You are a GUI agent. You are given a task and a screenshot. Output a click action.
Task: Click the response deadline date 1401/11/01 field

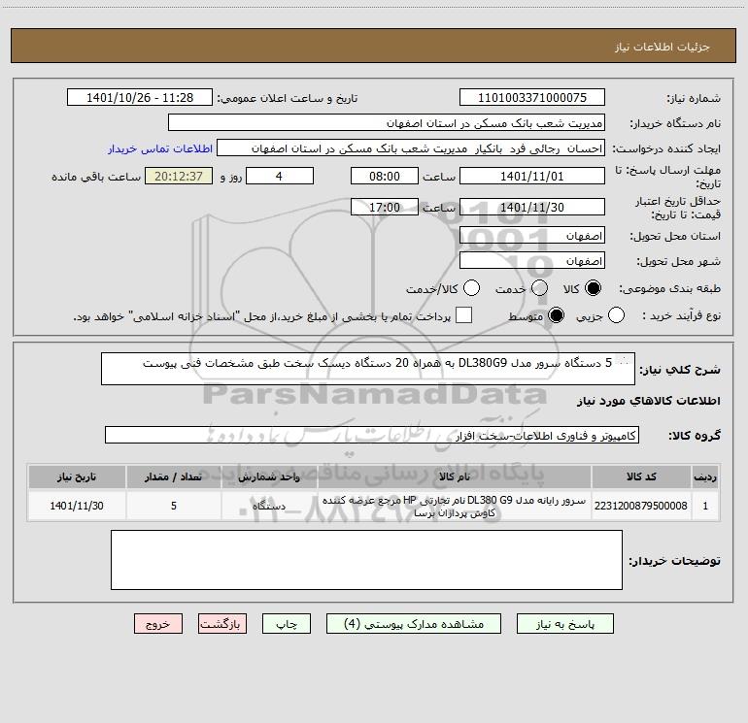coord(532,176)
